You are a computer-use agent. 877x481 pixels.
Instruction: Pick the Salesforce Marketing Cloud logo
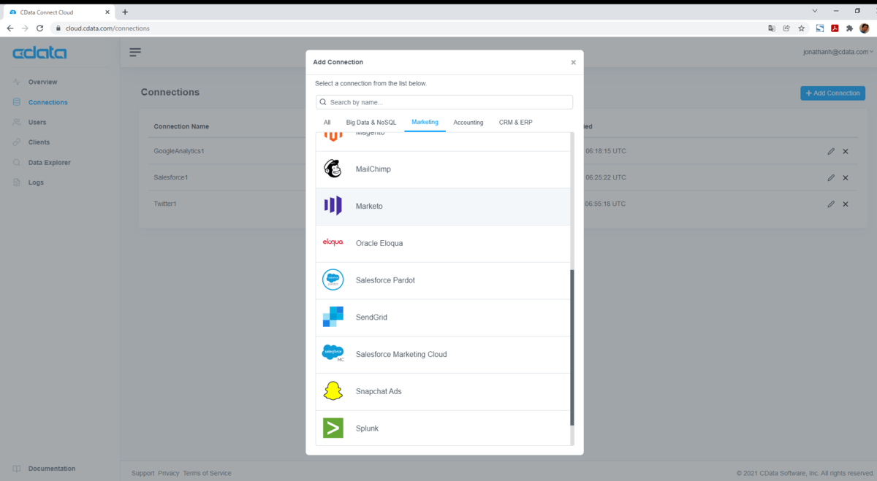click(x=333, y=353)
